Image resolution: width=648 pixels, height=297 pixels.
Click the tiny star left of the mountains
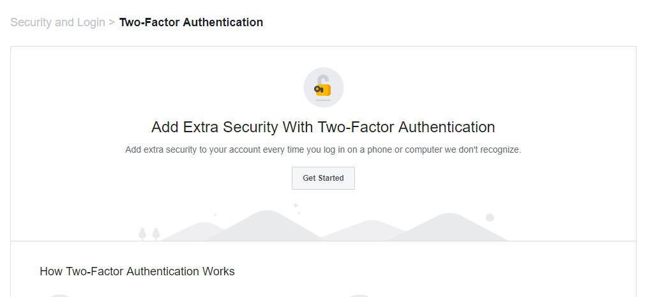tap(215, 215)
